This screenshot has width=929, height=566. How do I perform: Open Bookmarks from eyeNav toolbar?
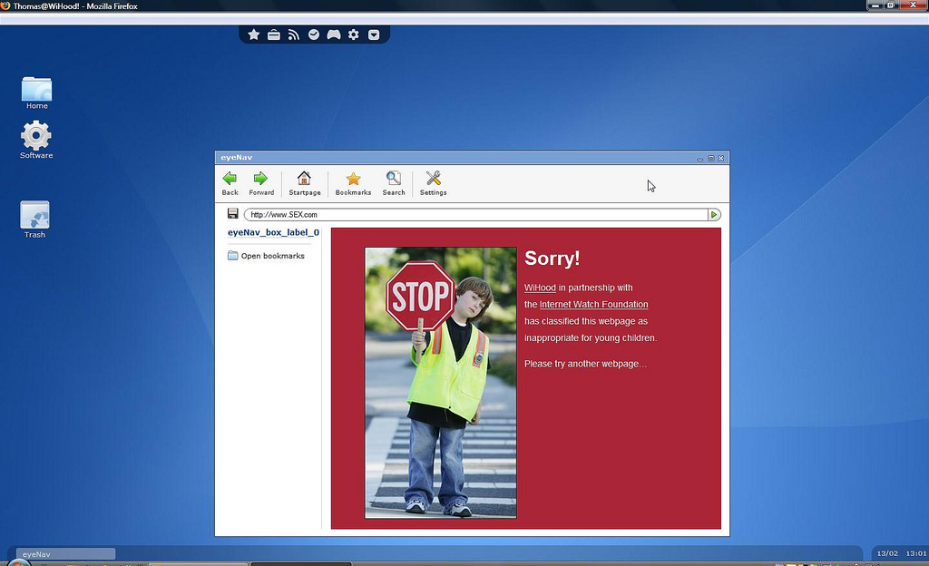353,183
